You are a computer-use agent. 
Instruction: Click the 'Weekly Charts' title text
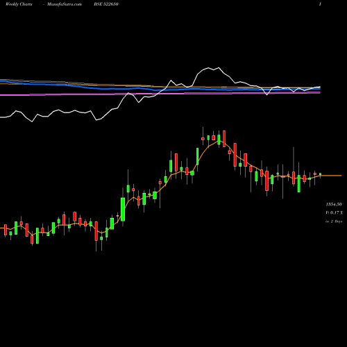(19, 4)
